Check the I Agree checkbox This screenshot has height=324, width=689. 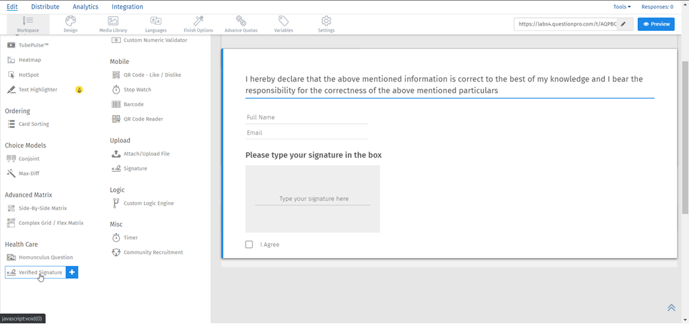pyautogui.click(x=249, y=245)
